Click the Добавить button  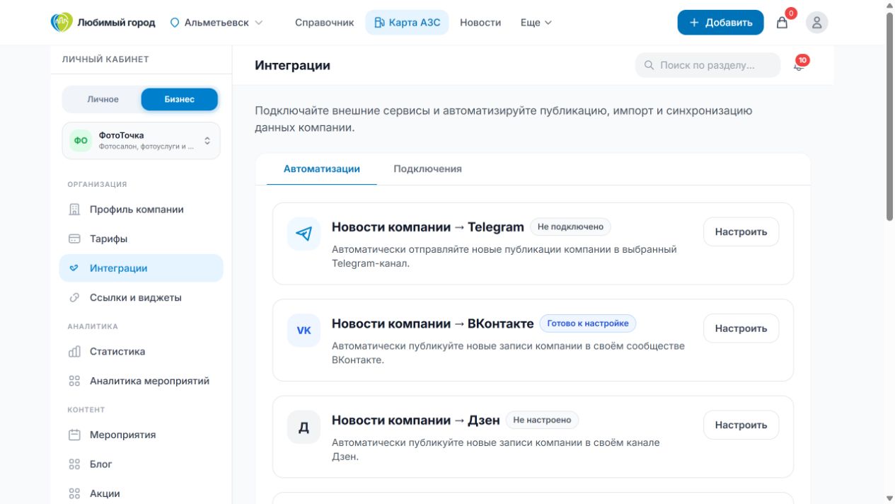(x=720, y=23)
